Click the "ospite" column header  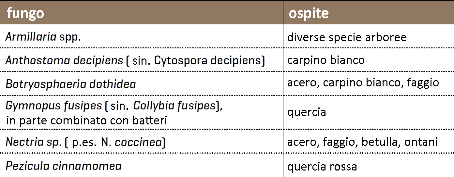308,13
